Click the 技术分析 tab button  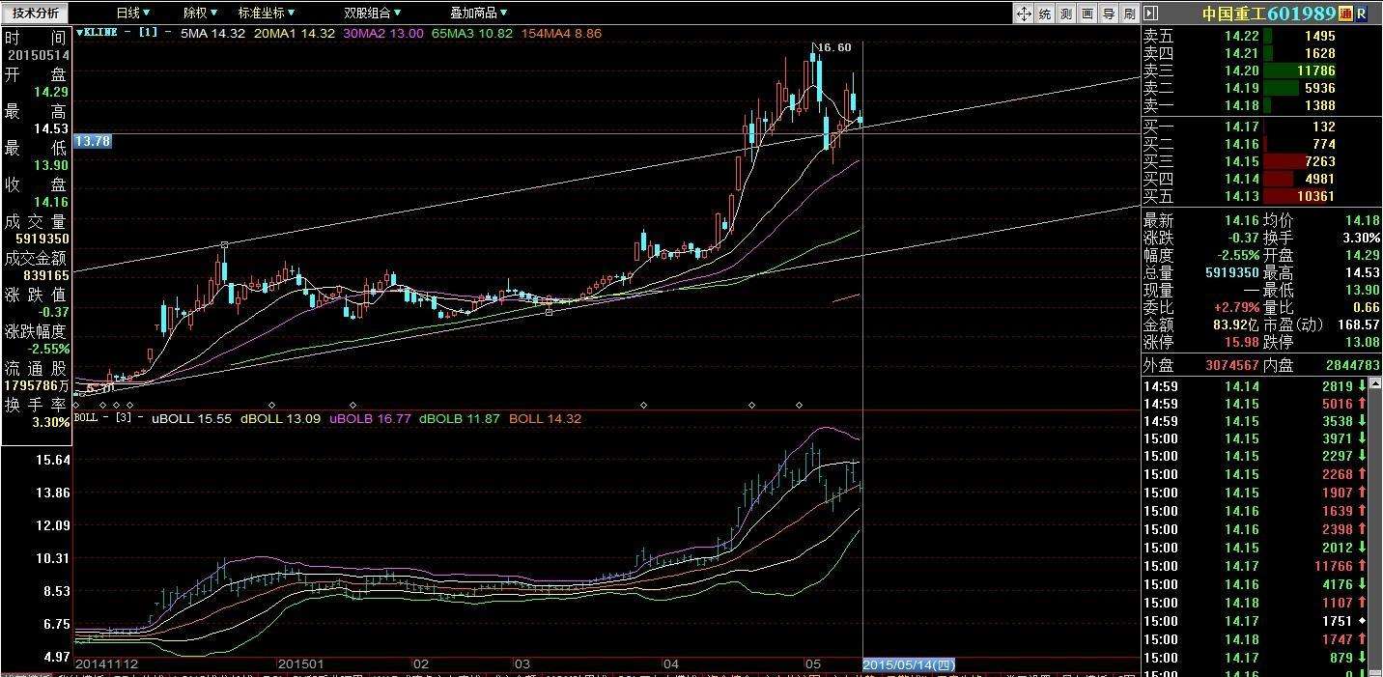coord(35,14)
